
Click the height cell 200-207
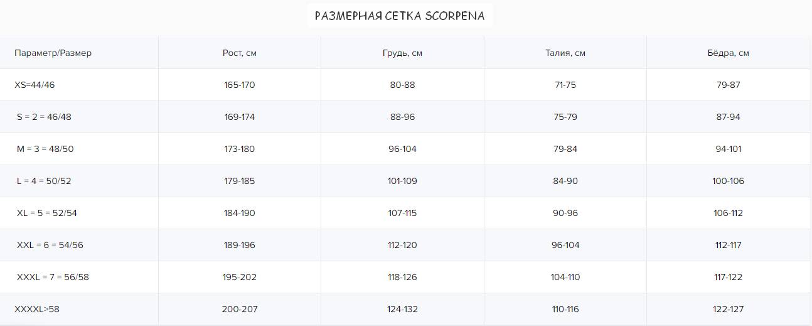[x=240, y=309]
